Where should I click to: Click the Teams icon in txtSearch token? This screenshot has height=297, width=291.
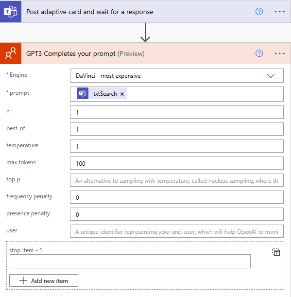tap(83, 93)
